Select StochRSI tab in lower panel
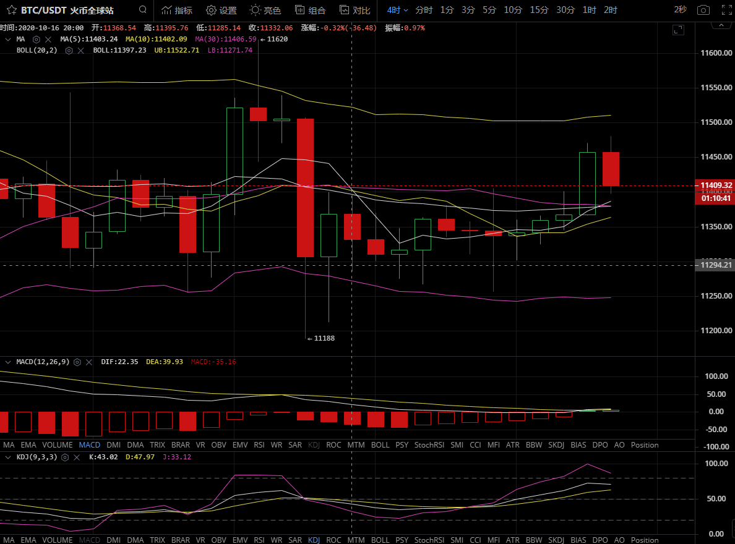 429,445
